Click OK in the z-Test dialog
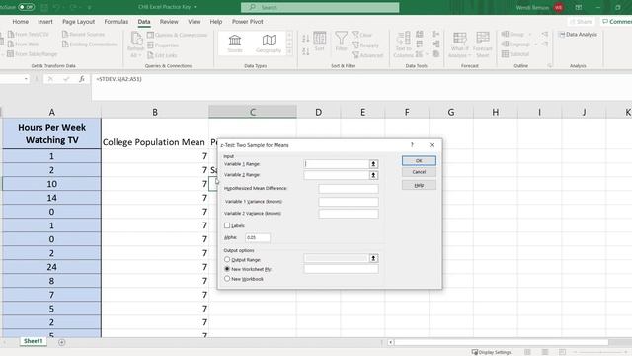Viewport: 632px width, 356px height. coord(419,160)
